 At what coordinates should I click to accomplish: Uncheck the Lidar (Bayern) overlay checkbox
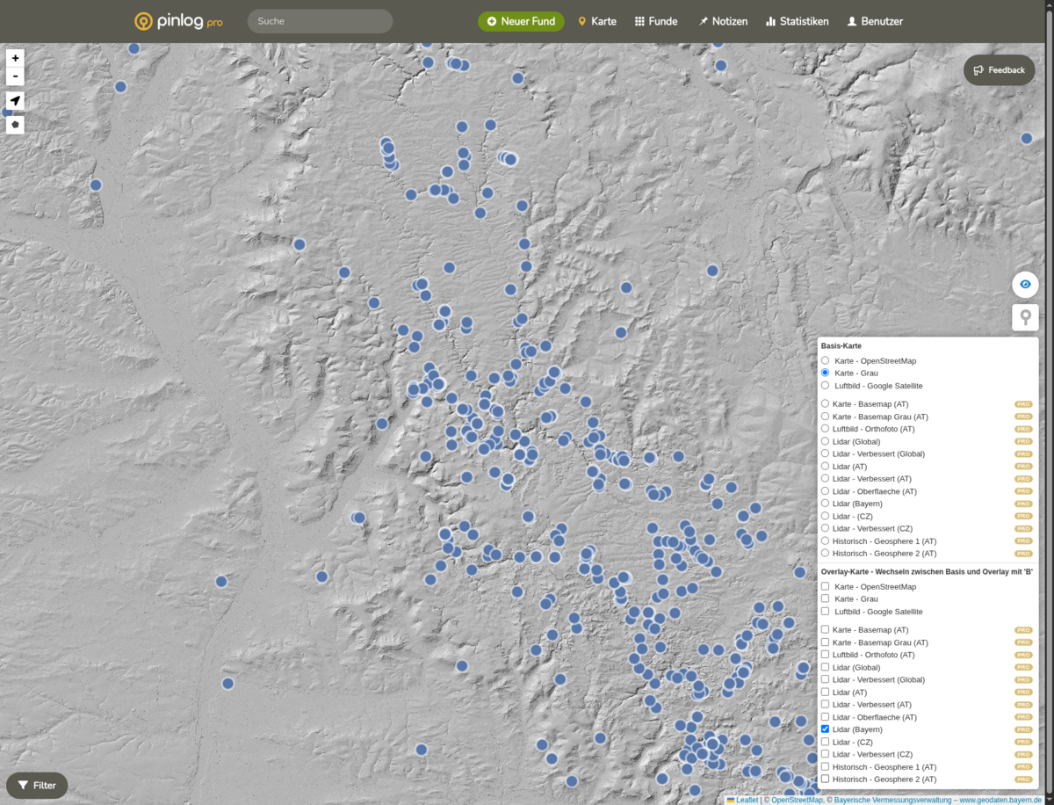pos(825,729)
